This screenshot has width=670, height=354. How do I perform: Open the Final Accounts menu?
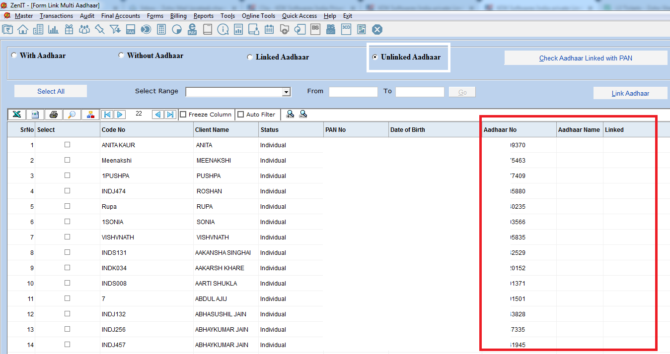click(x=121, y=16)
